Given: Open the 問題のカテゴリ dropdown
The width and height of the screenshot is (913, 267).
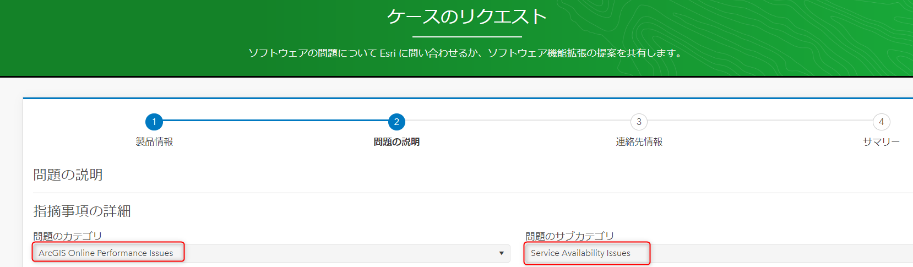Looking at the screenshot, I should coord(271,253).
